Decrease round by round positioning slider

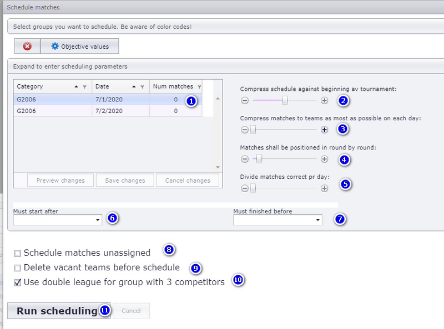pyautogui.click(x=245, y=159)
